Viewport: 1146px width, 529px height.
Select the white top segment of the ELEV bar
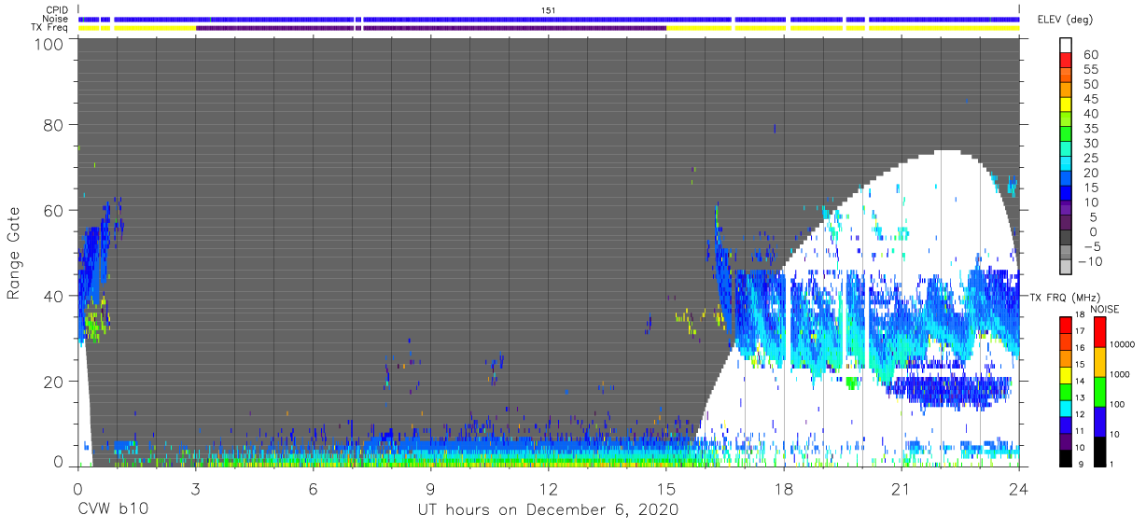point(1066,45)
